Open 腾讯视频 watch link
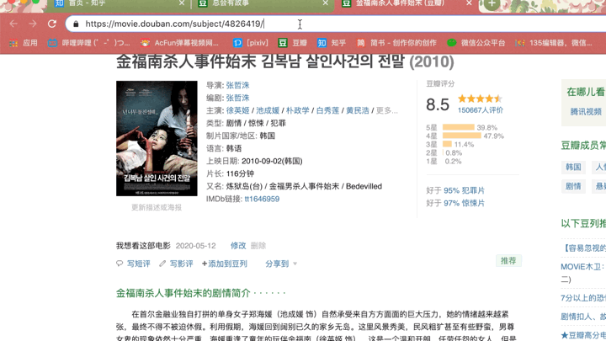606x341 pixels. pos(586,112)
